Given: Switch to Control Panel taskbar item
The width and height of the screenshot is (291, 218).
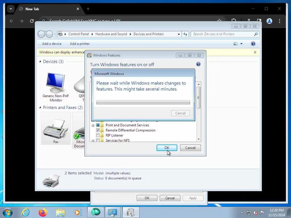Looking at the screenshot, I should tap(113, 212).
